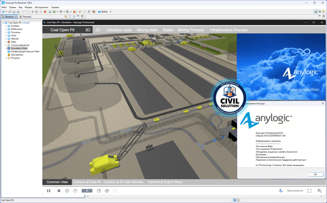Expand the Vehicles folder
The image size is (327, 203).
pyautogui.click(x=6, y=39)
